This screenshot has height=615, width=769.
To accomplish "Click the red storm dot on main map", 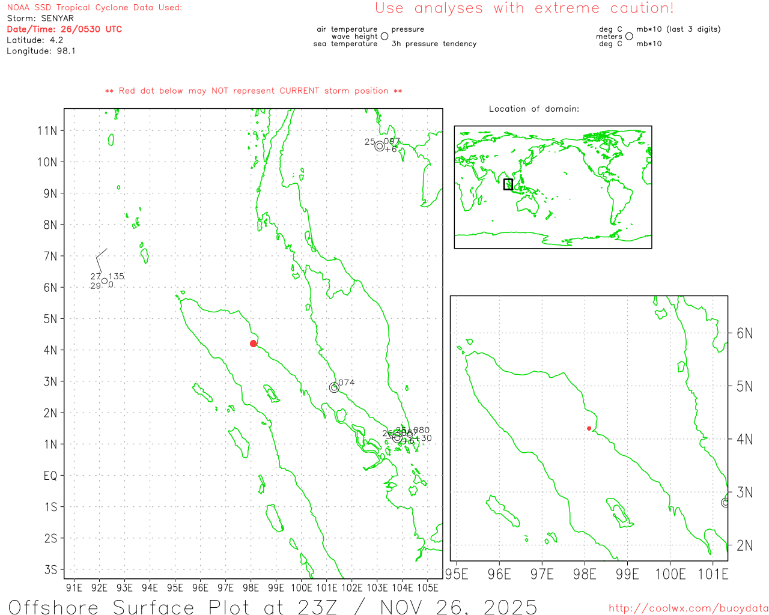I will pos(254,344).
